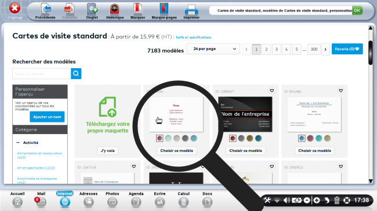Favorite model ID 2000012 with the heart
Screen dimensions: 377x211
[x=340, y=166]
